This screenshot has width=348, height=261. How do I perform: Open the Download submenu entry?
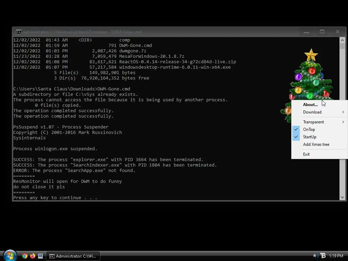click(312, 112)
